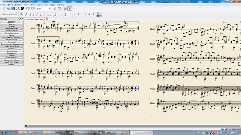Expand the Знаки альтерации palette
Screen dimensions: 241x135
(12, 46)
